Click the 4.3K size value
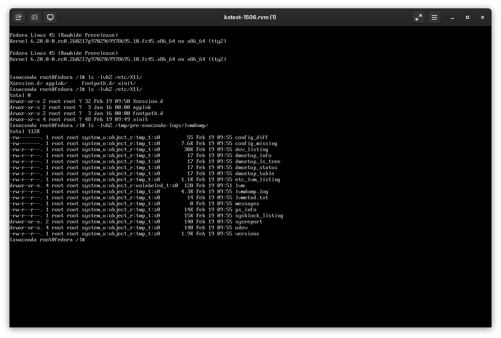This screenshot has height=338, width=501. coord(187,192)
